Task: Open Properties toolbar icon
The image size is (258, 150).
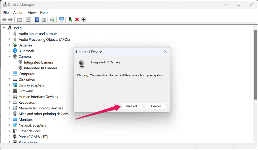Action: [x=28, y=20]
